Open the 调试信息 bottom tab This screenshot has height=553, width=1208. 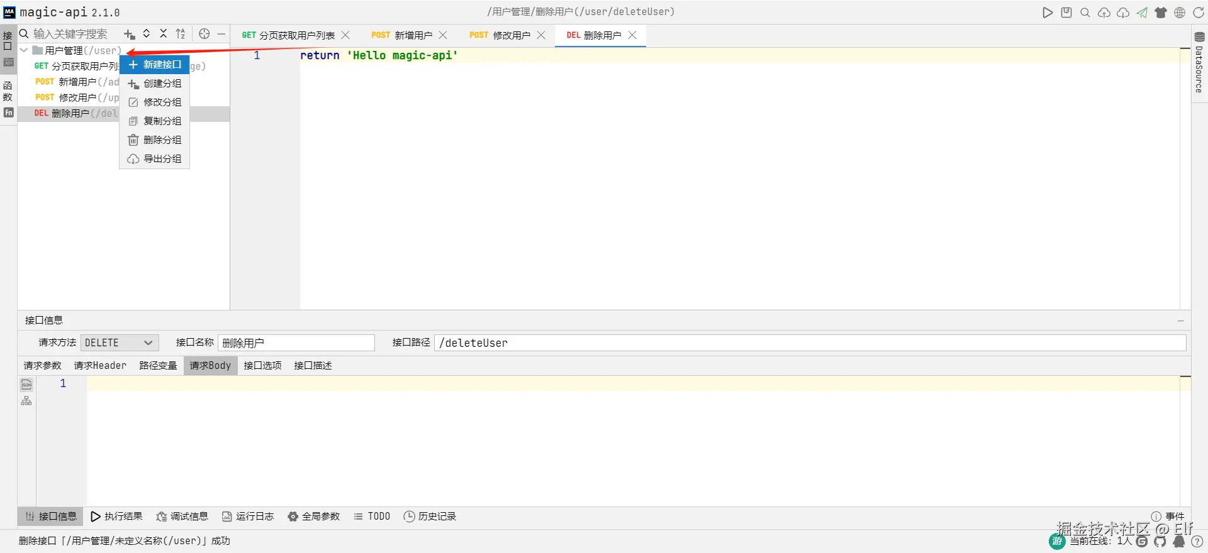(x=182, y=517)
